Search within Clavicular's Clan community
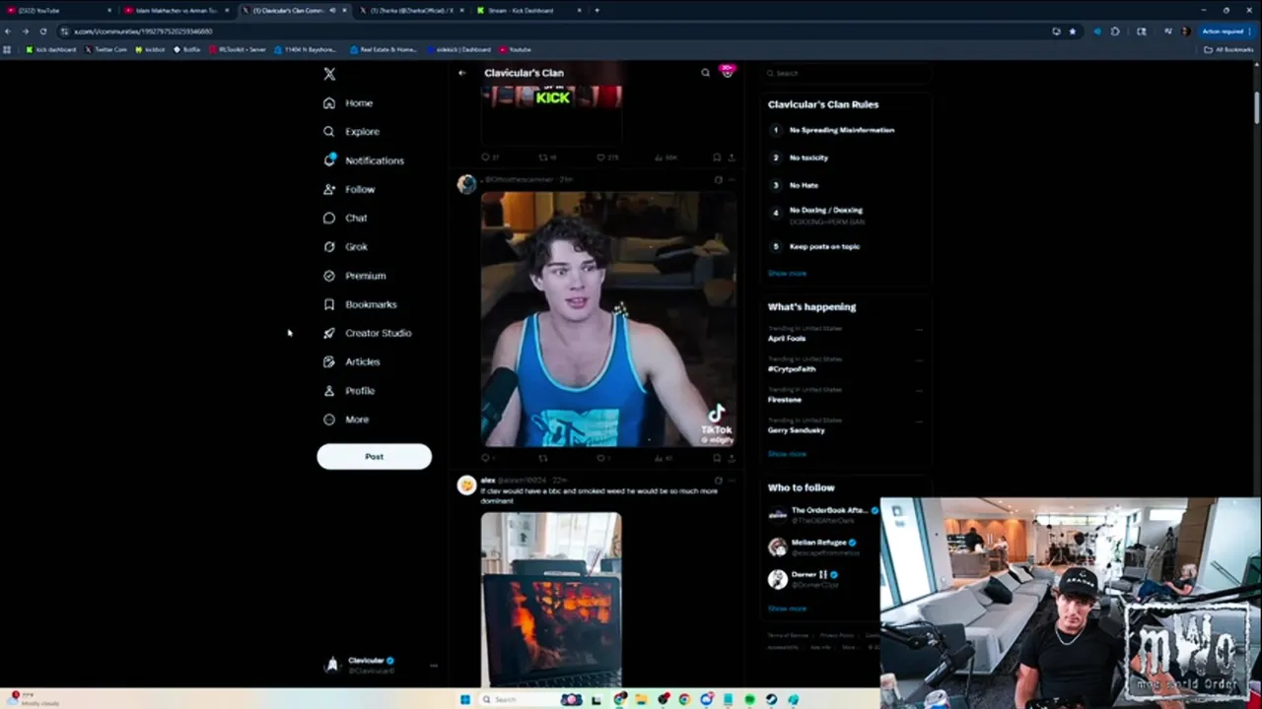Image resolution: width=1262 pixels, height=709 pixels. 705,73
